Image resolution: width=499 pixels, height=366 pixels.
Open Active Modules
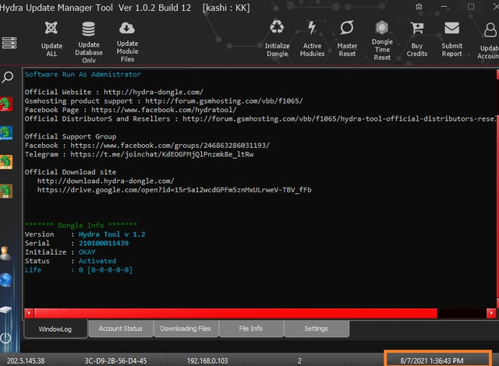(312, 39)
